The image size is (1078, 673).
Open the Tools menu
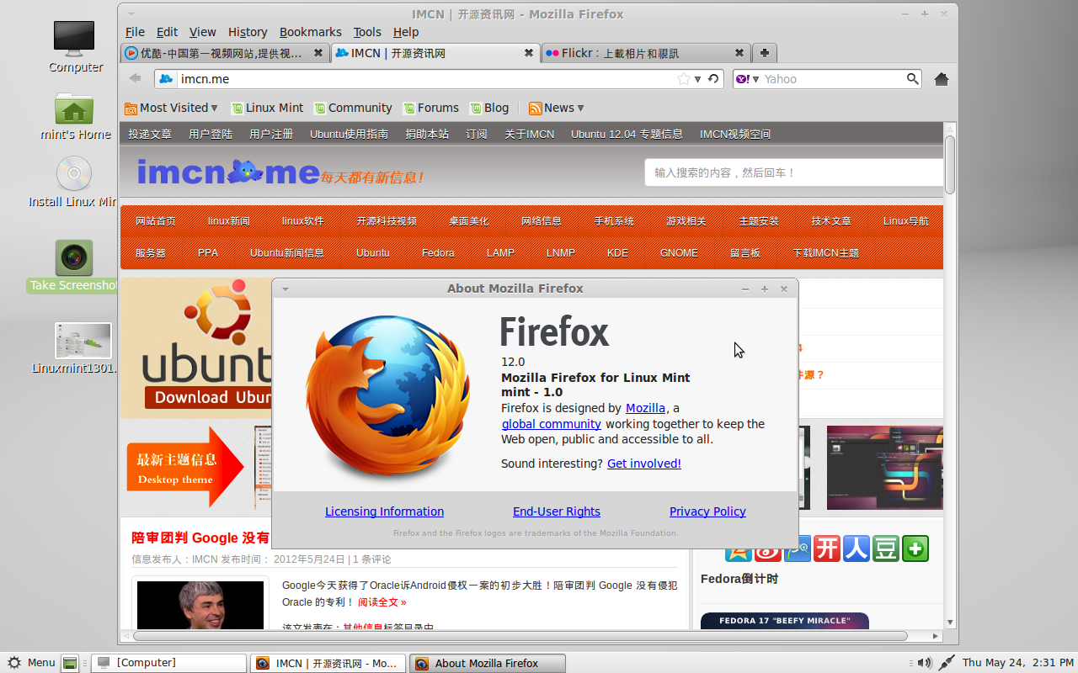pyautogui.click(x=367, y=32)
